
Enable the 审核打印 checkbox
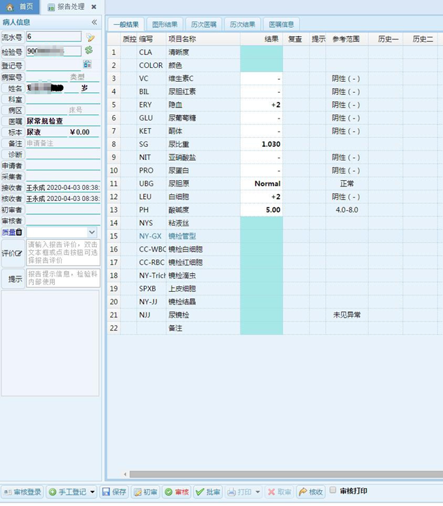(333, 491)
